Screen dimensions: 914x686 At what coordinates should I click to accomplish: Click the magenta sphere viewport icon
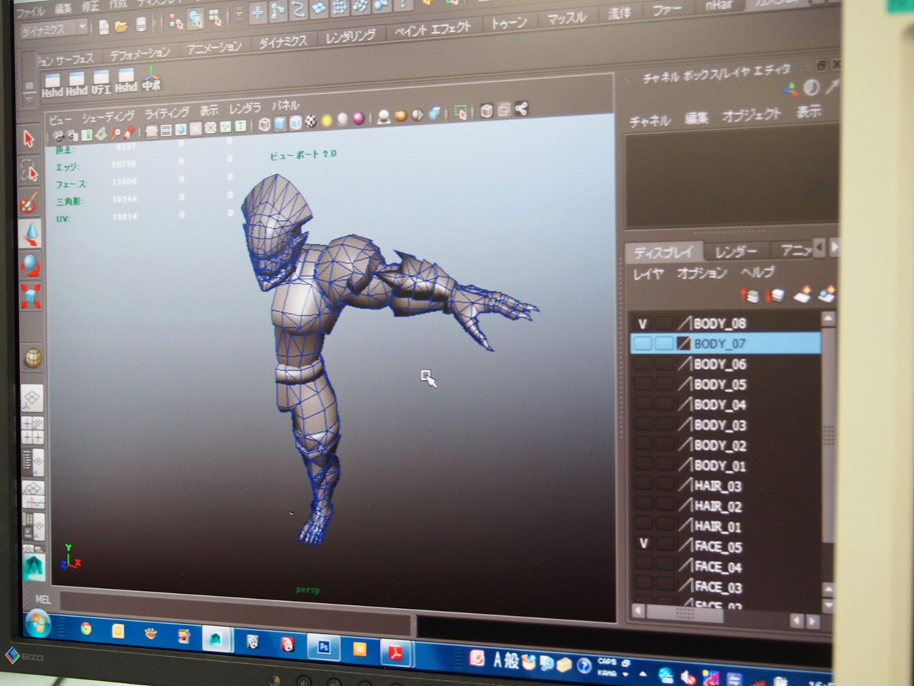coord(359,118)
